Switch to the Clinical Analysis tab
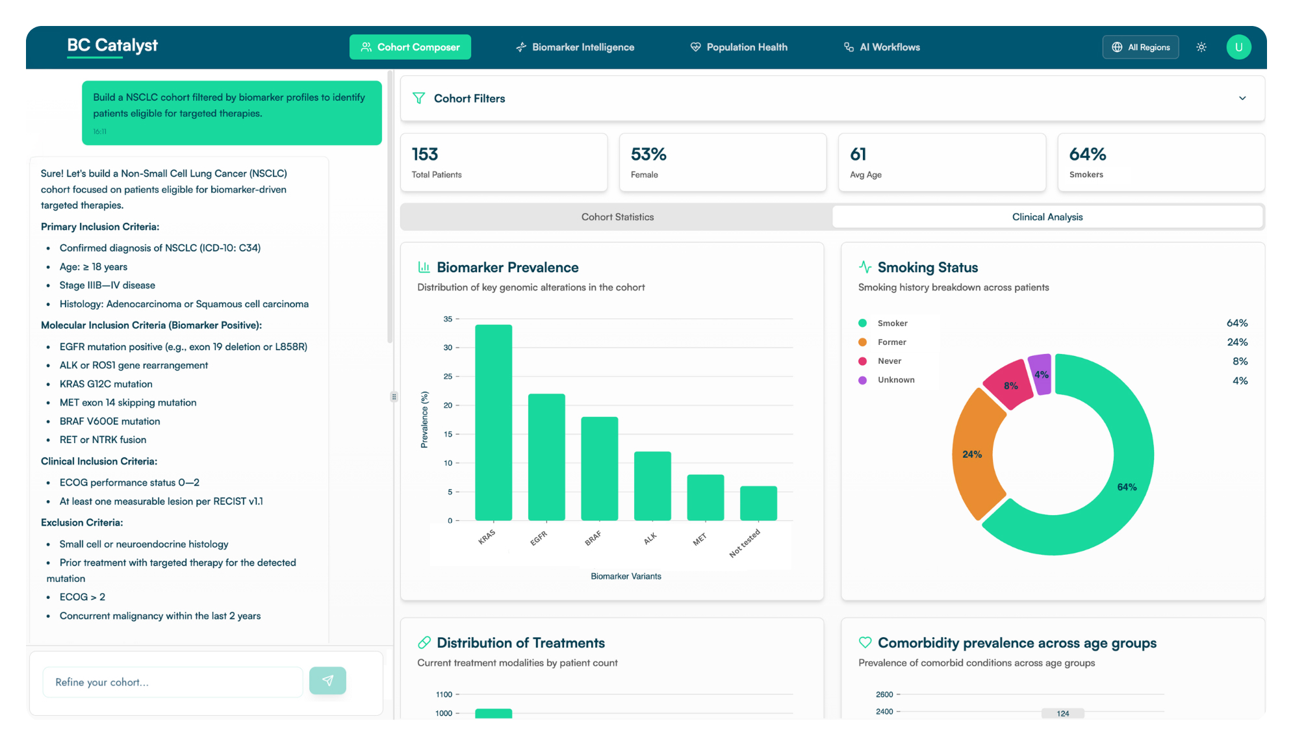The height and width of the screenshot is (747, 1293). tap(1047, 217)
